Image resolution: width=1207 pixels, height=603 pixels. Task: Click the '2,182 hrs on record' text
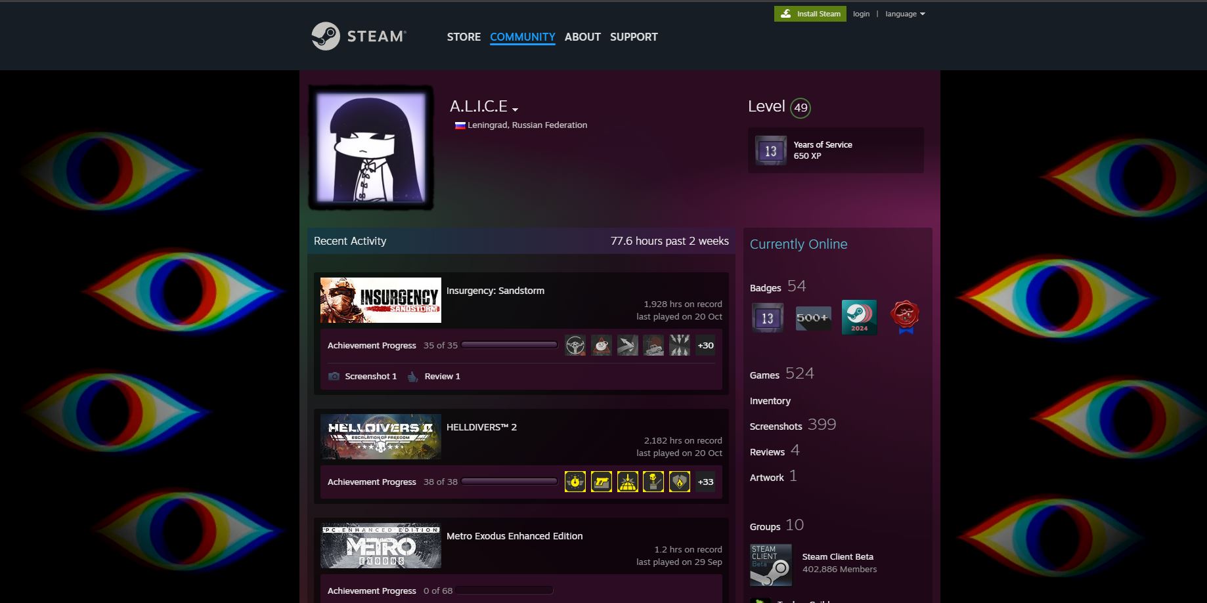(x=682, y=440)
